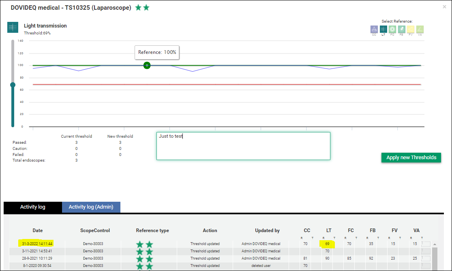Select the FV reference icon
The width and height of the screenshot is (452, 271).
[411, 29]
